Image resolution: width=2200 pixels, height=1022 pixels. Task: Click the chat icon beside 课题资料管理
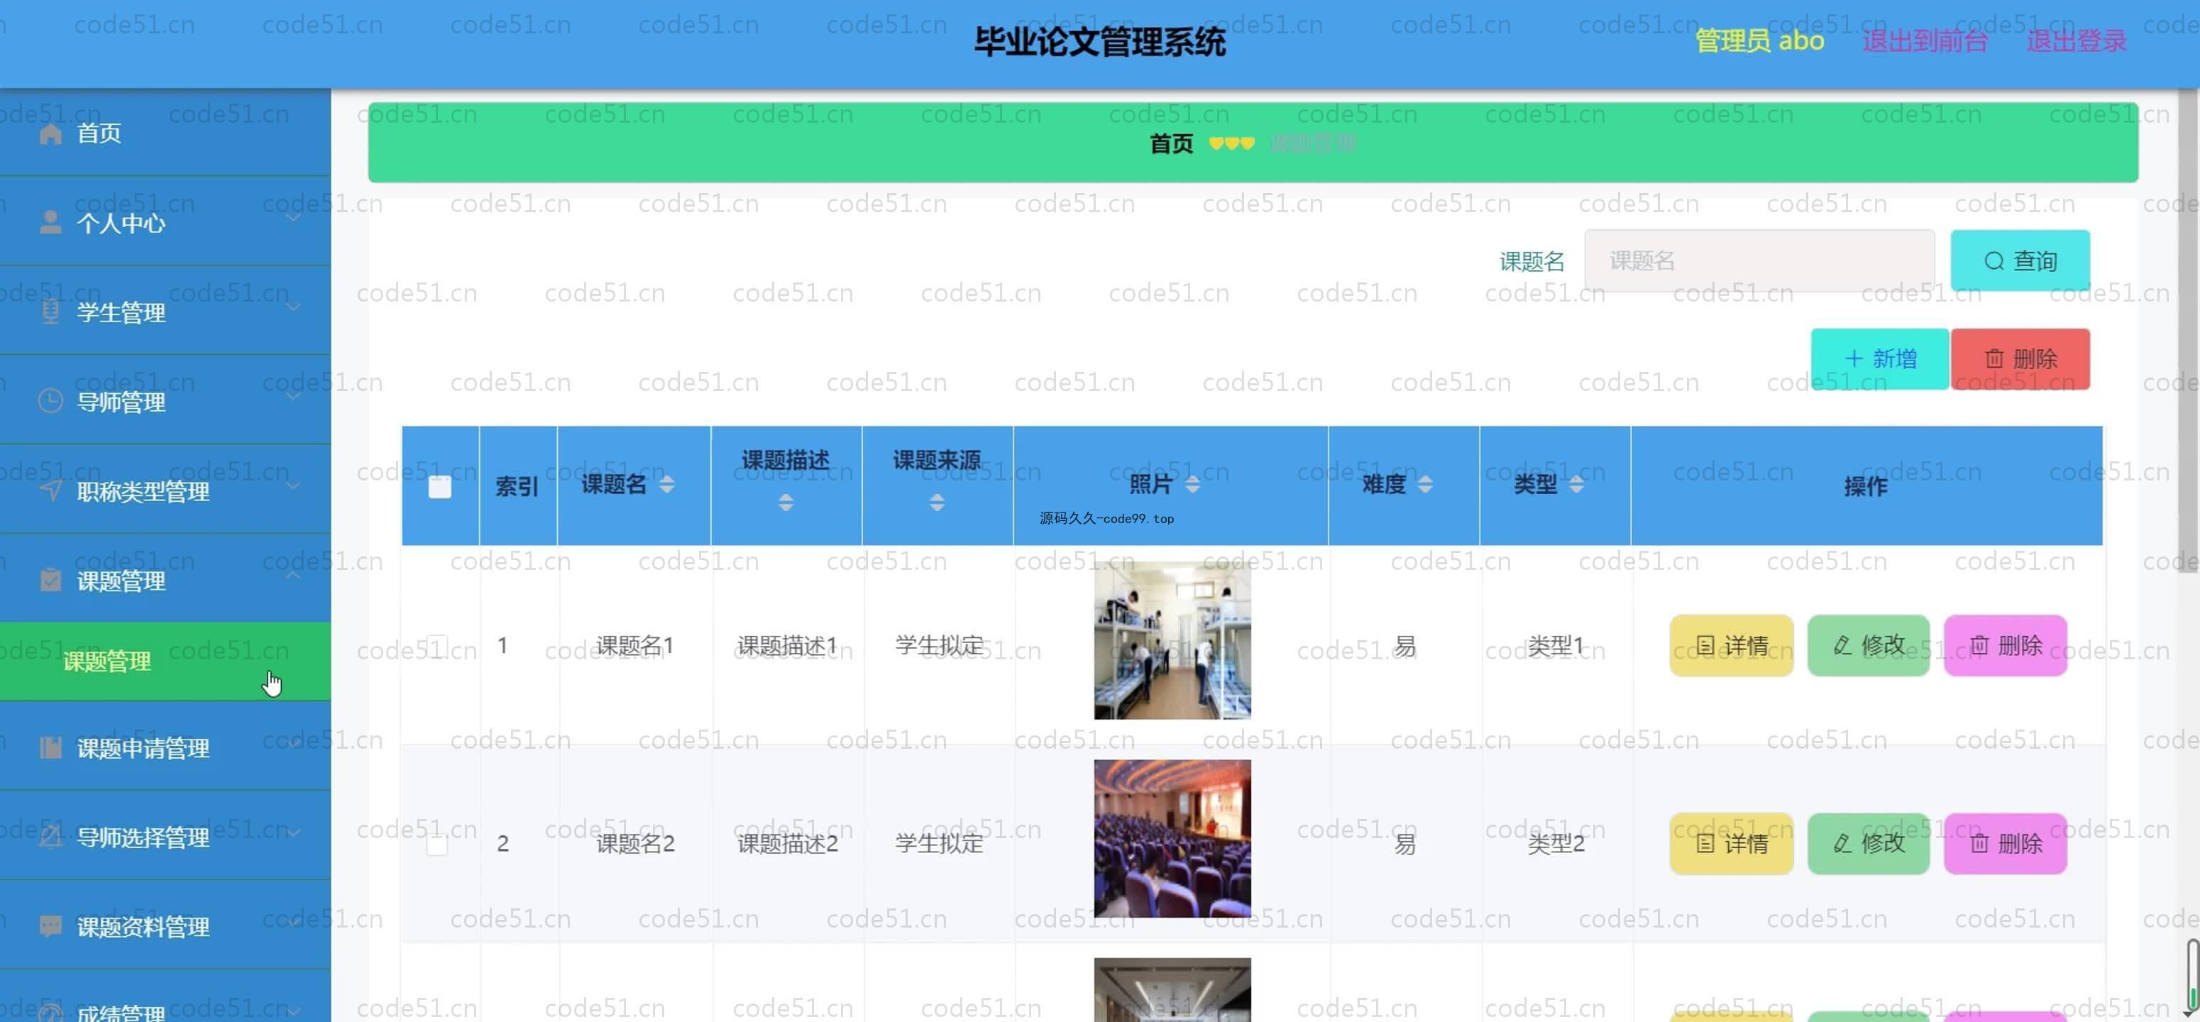(50, 926)
